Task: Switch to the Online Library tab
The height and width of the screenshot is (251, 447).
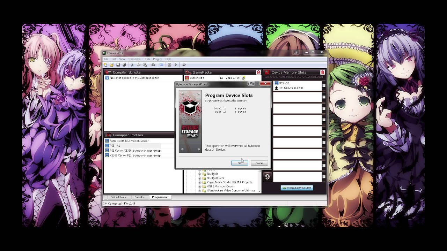Action: [x=118, y=197]
